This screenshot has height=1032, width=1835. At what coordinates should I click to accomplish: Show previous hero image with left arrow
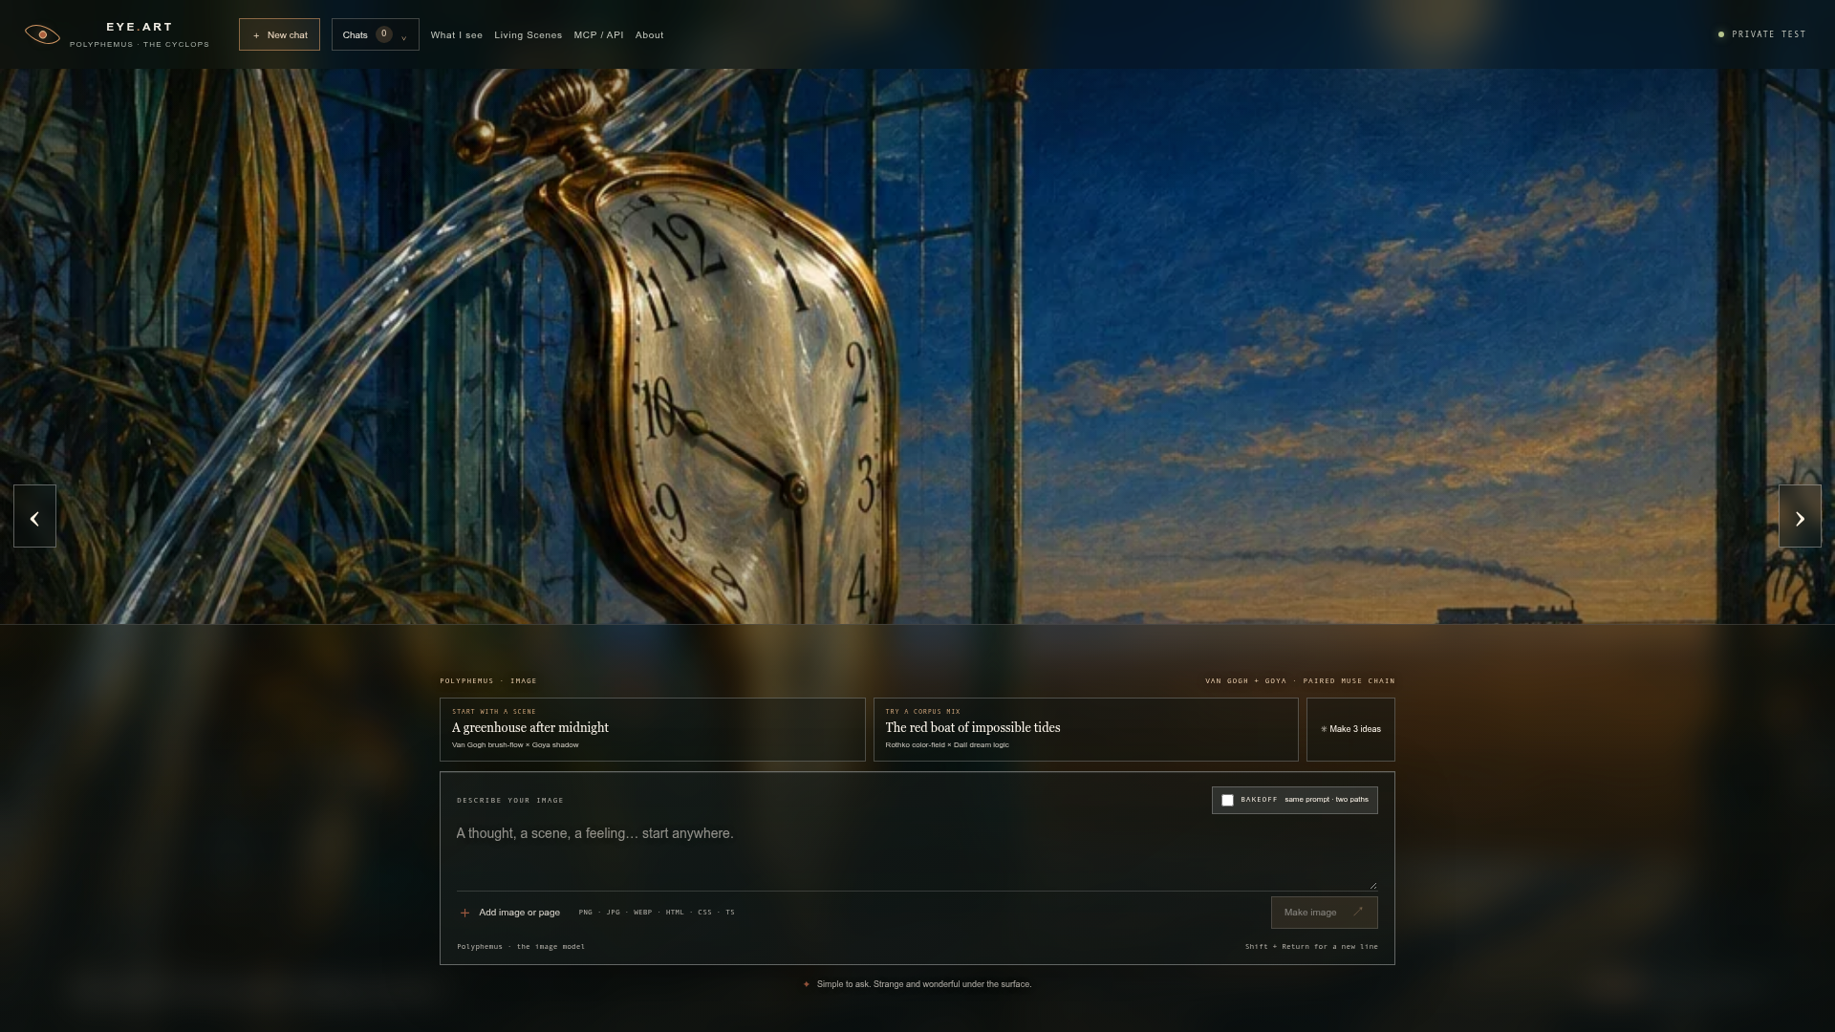coord(34,517)
